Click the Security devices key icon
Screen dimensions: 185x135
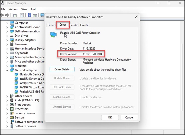pyautogui.click(x=12, y=113)
